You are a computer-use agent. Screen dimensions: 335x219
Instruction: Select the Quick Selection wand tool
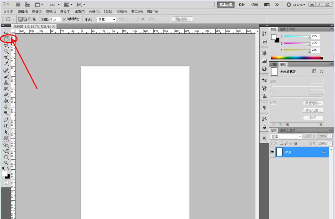tap(6, 51)
